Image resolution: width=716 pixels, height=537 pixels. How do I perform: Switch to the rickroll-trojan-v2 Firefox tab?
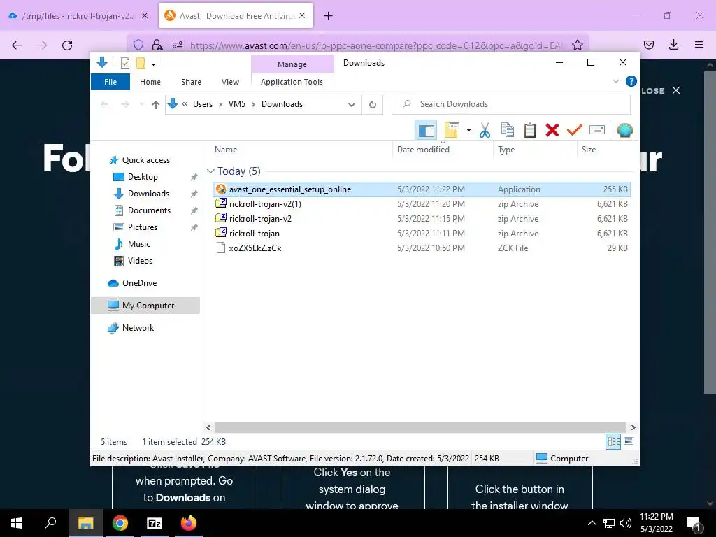coord(78,16)
